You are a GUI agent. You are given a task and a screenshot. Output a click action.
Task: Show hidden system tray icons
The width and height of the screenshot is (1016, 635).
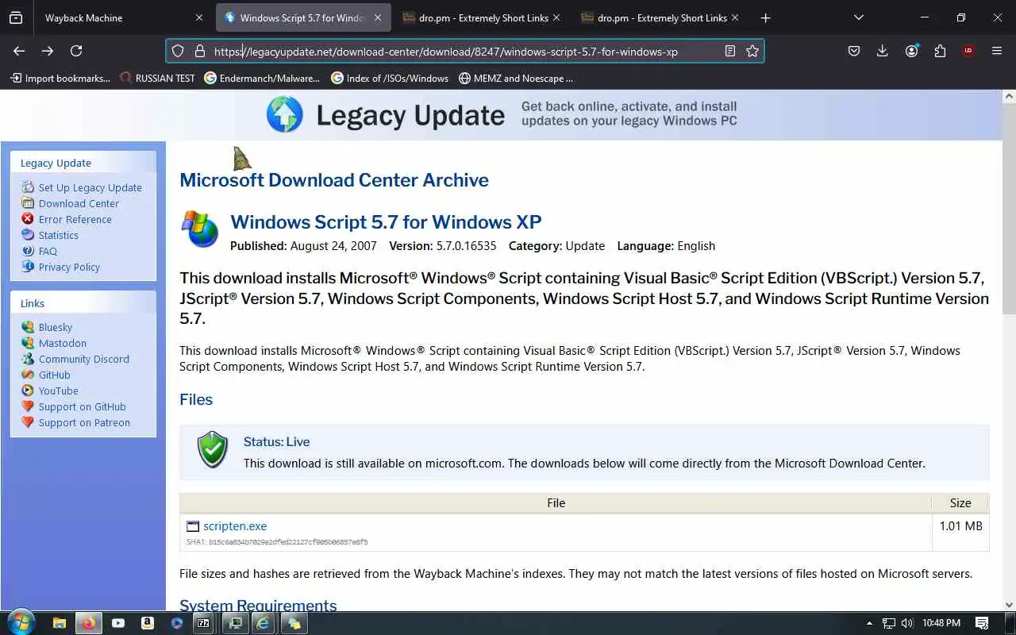[x=869, y=623]
